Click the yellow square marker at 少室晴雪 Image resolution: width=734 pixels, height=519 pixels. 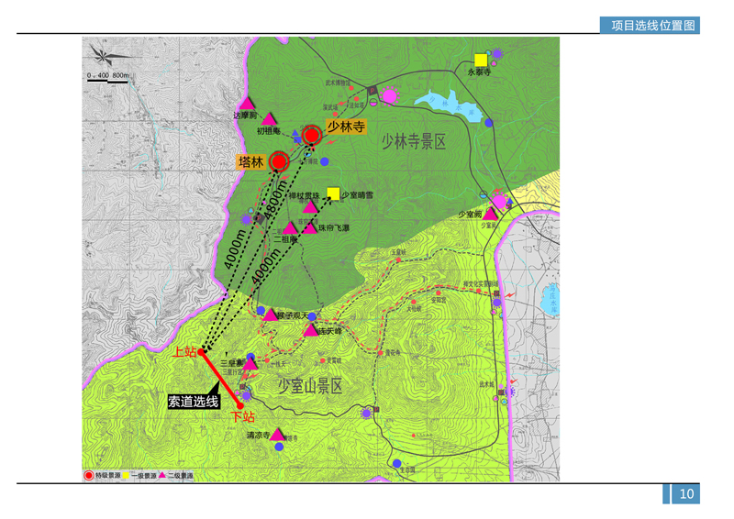[x=333, y=193]
